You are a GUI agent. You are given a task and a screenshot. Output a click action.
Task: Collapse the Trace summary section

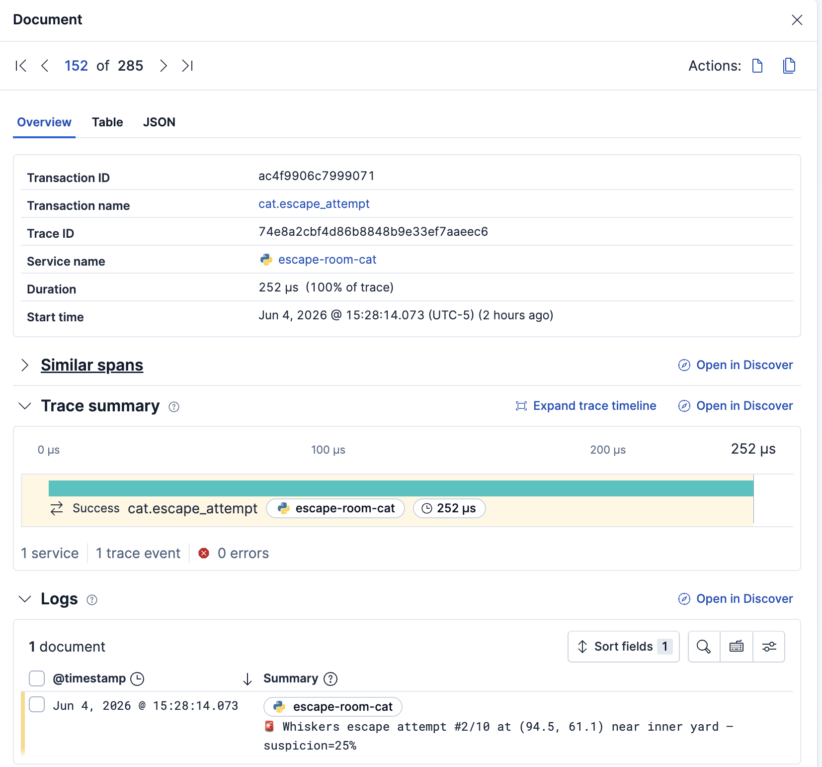coord(25,406)
